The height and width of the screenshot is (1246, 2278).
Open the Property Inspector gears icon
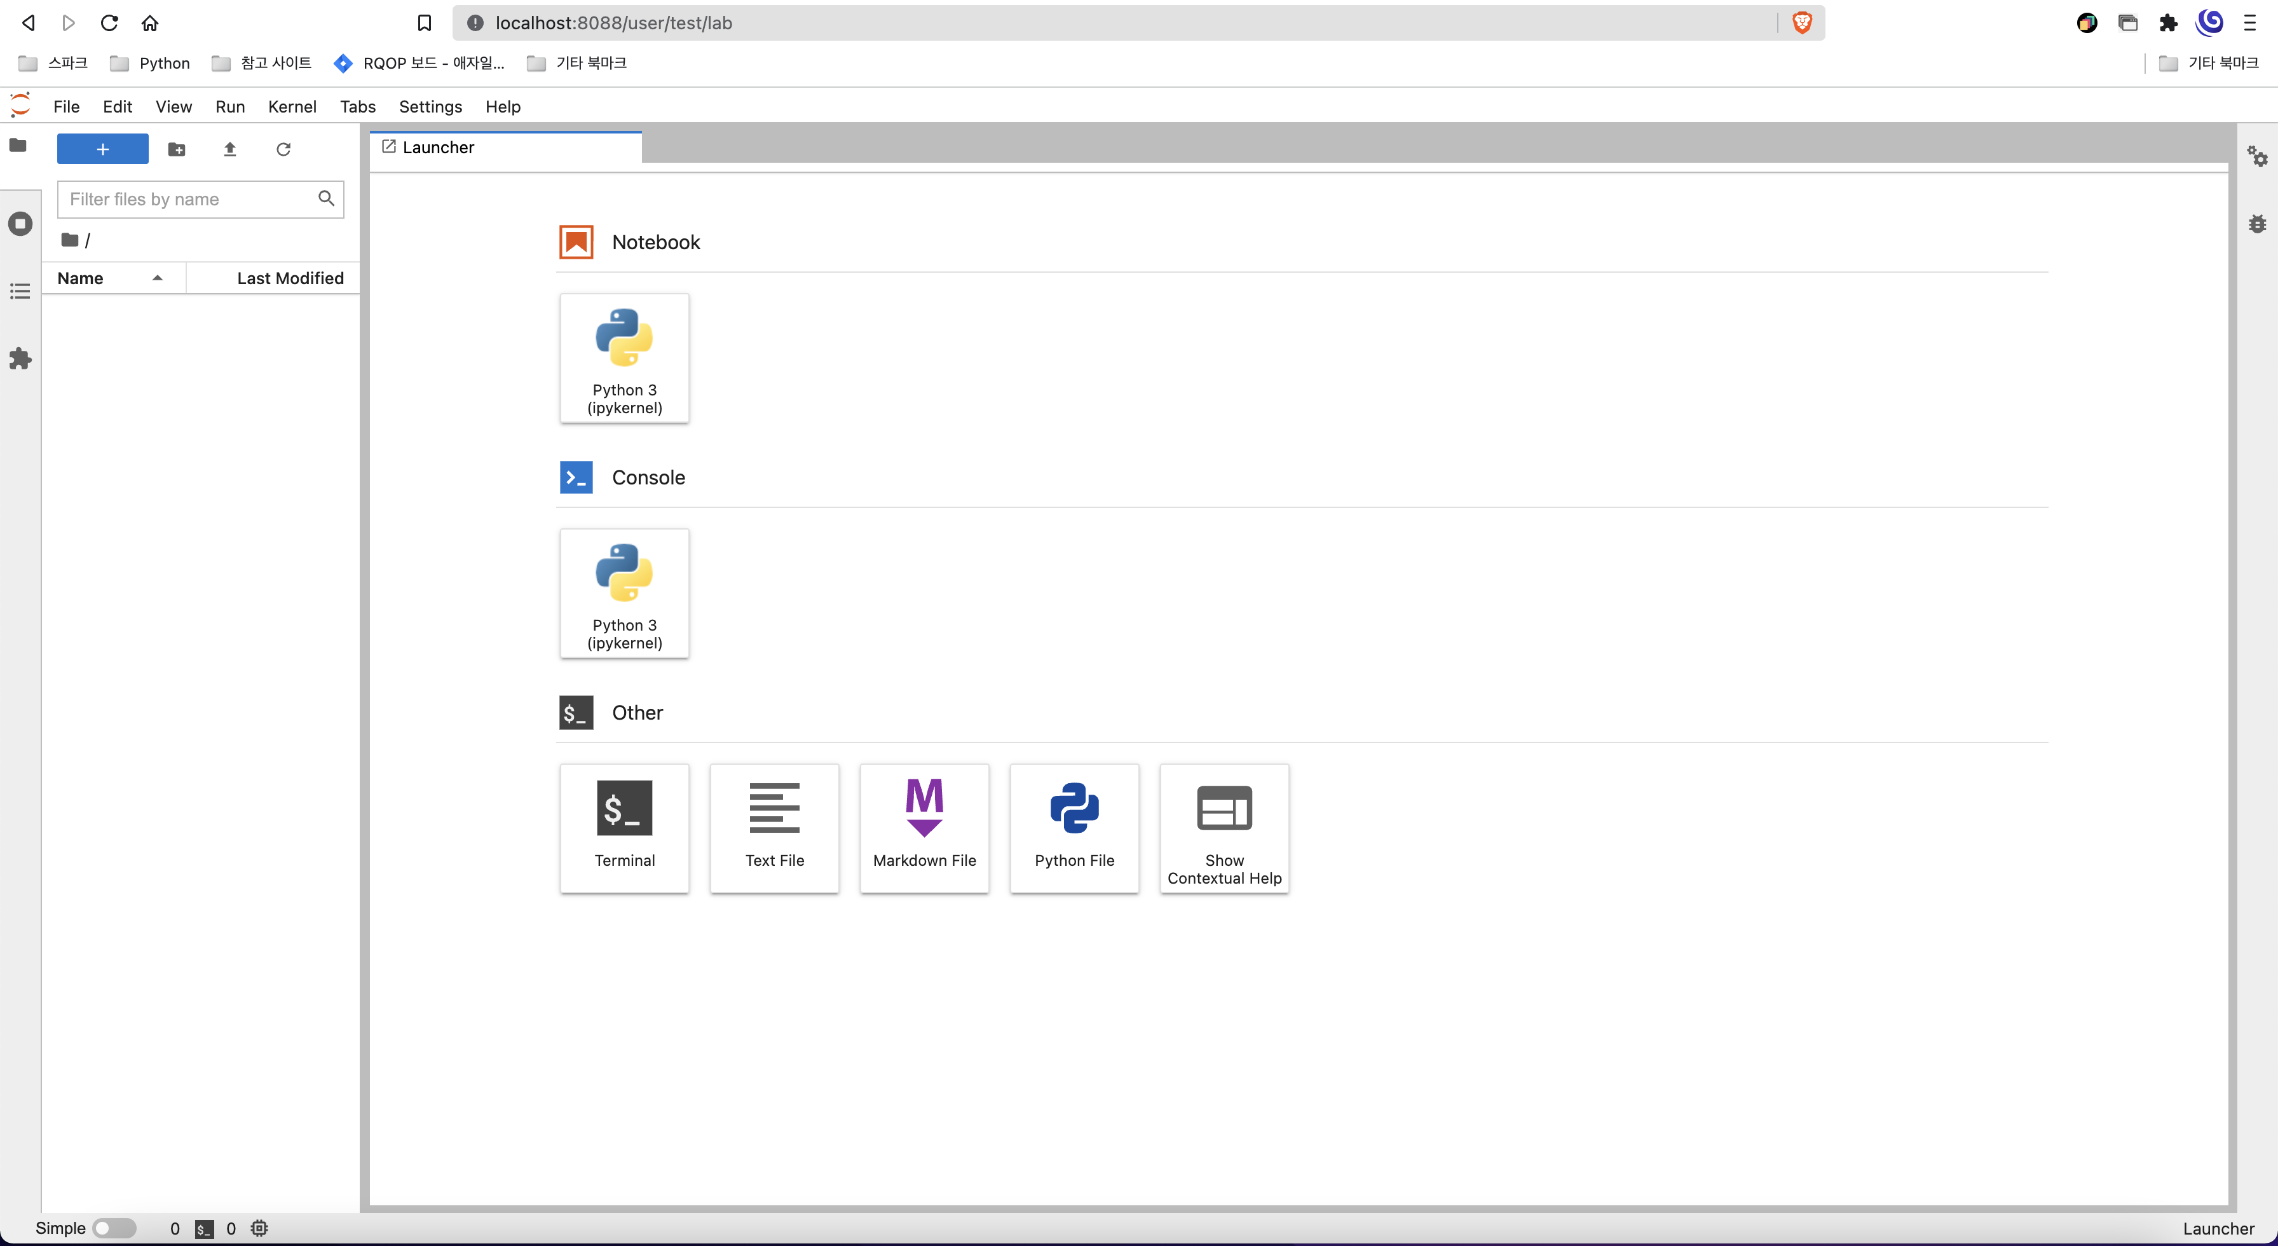click(x=2257, y=156)
